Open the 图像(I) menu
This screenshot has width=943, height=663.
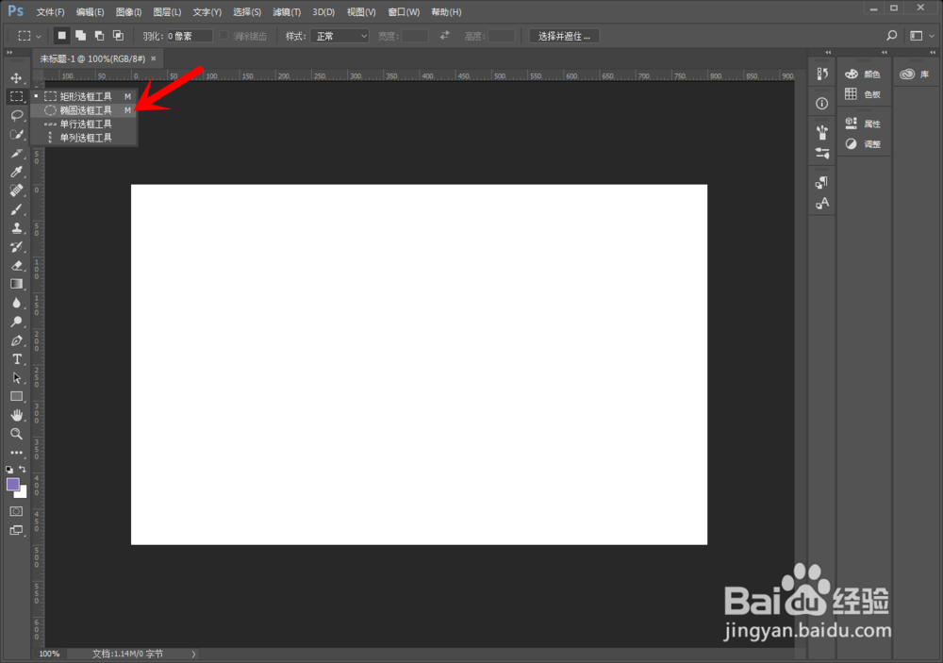[128, 12]
